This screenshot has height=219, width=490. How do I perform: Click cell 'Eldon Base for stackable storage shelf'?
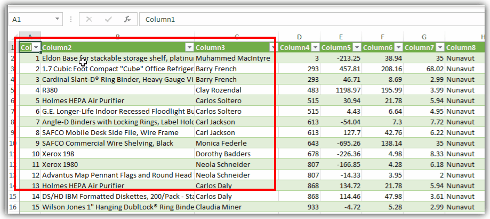pyautogui.click(x=117, y=58)
